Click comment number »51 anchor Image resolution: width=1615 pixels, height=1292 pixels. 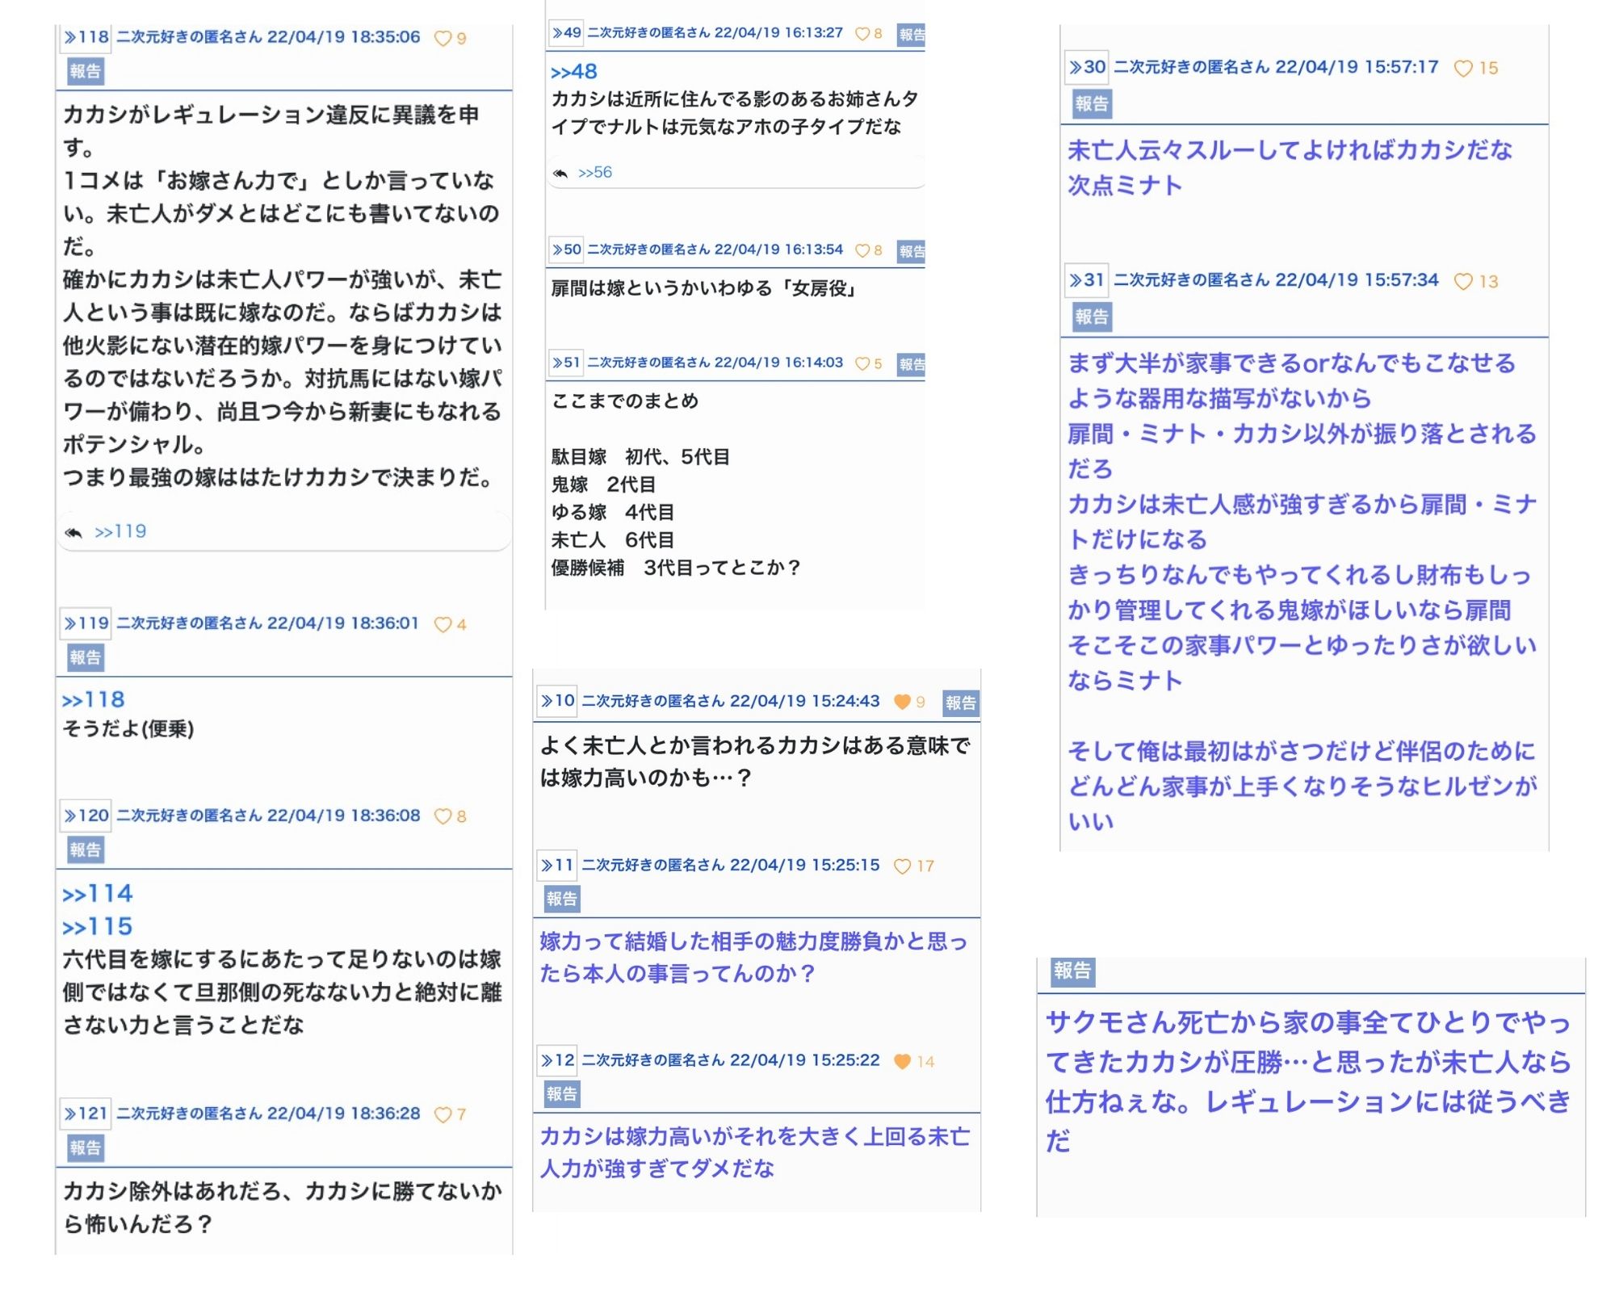click(x=566, y=363)
